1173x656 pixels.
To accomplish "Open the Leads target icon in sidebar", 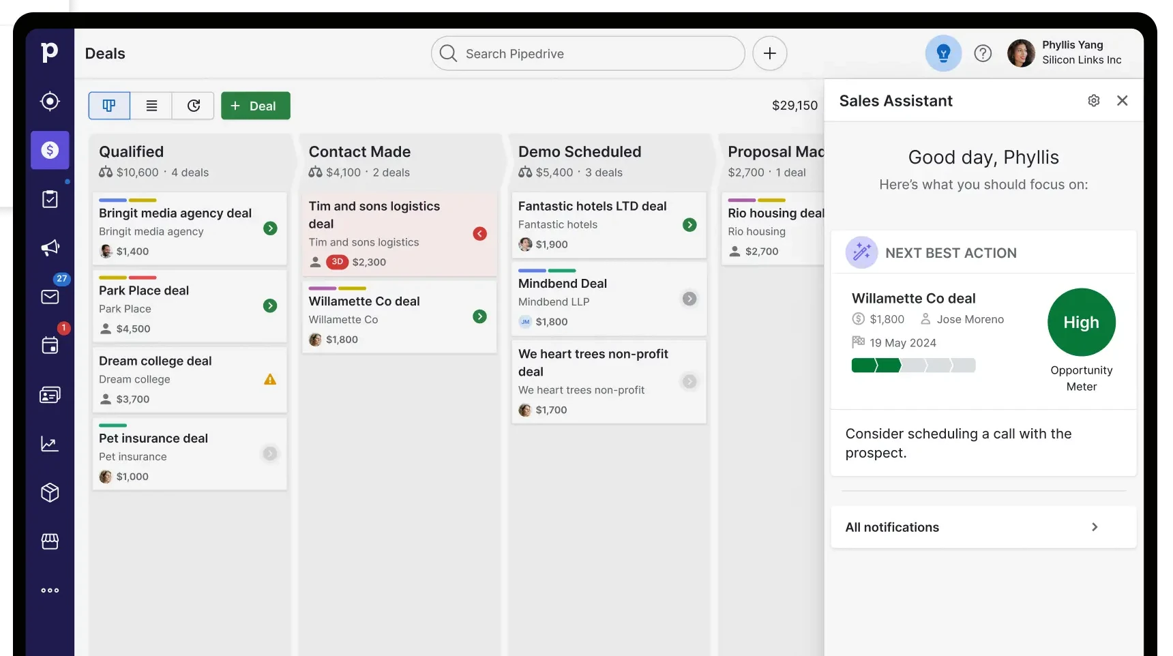I will point(50,102).
